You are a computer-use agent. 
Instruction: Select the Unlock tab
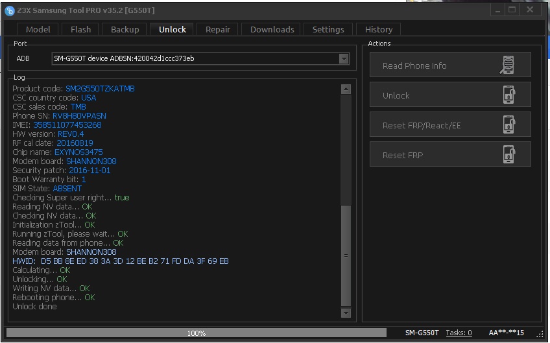(173, 29)
